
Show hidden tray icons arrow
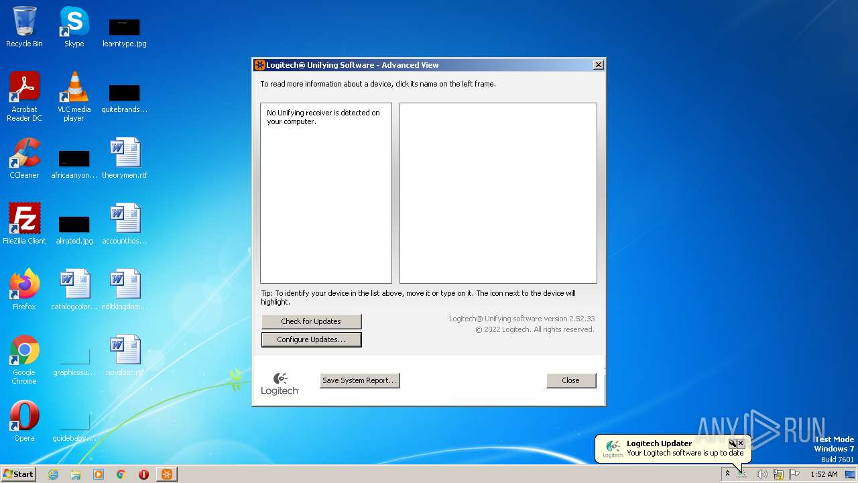pos(727,474)
